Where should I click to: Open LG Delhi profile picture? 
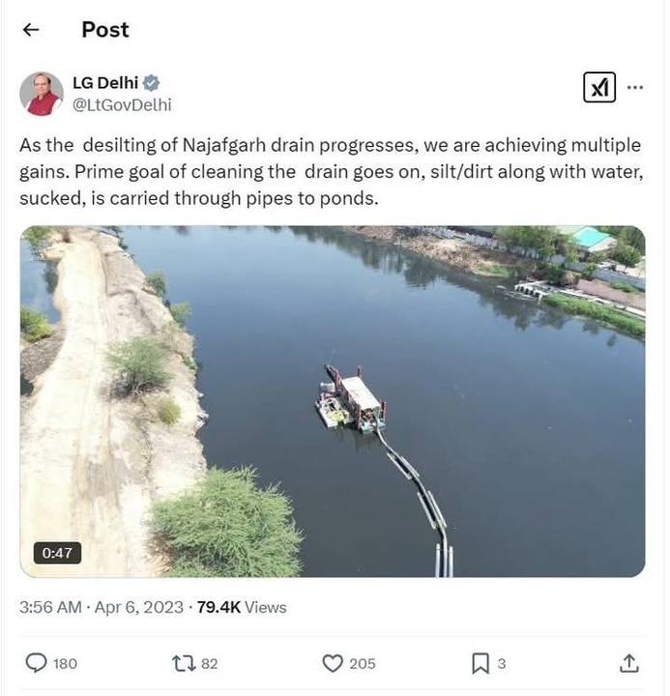[x=42, y=94]
